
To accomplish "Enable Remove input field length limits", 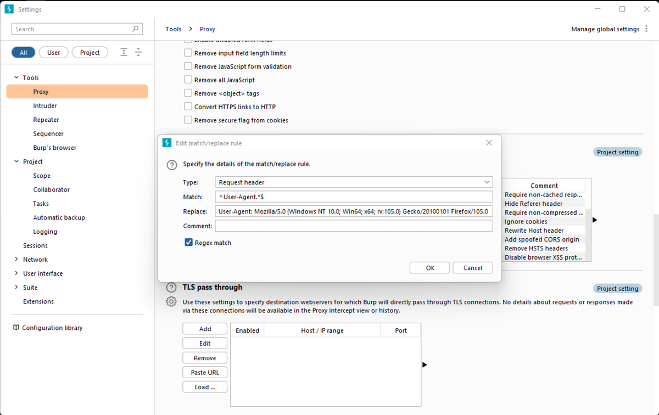I will point(188,53).
